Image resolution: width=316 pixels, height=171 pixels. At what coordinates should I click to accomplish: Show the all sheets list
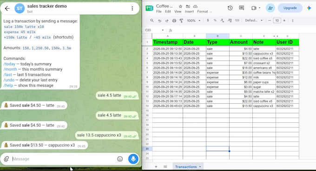pos(165,166)
